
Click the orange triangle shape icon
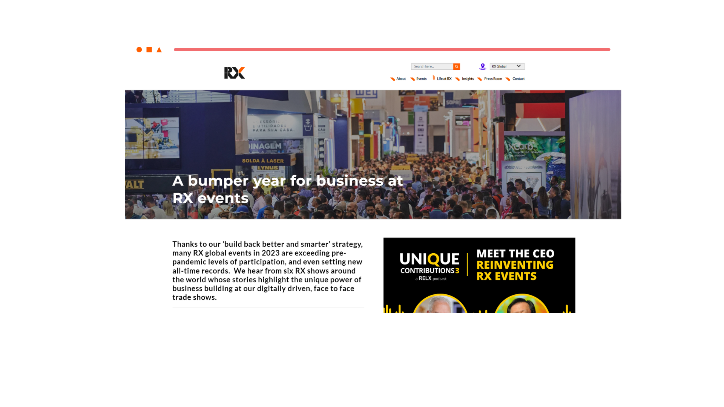pyautogui.click(x=159, y=50)
